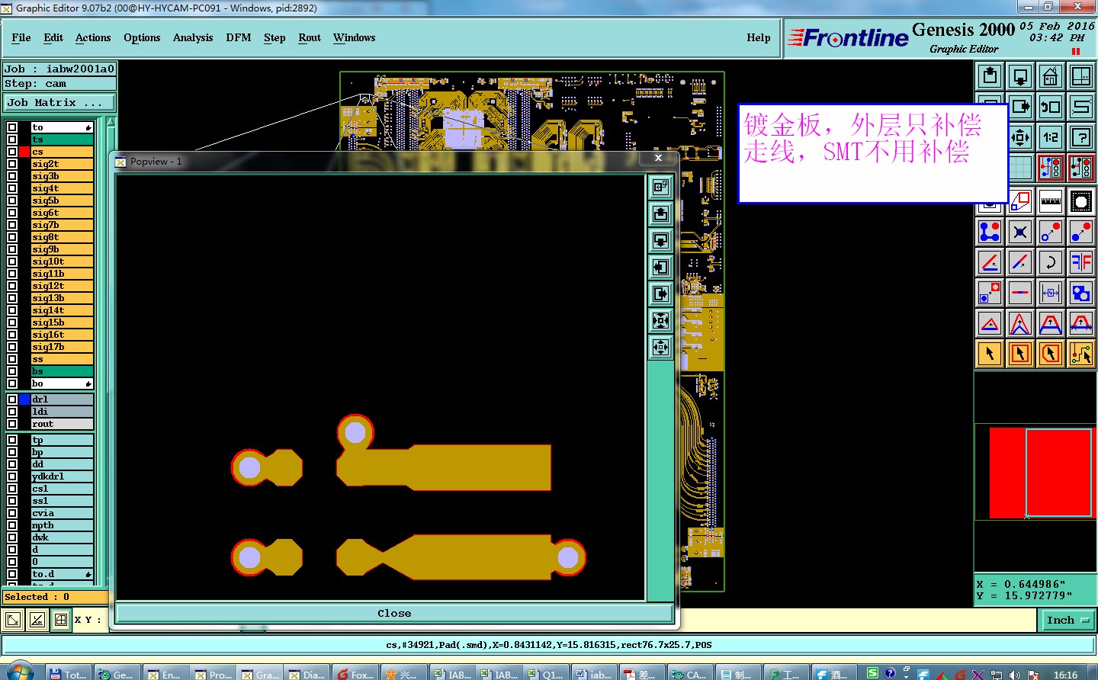Select the plain arrow select tool

tap(990, 354)
